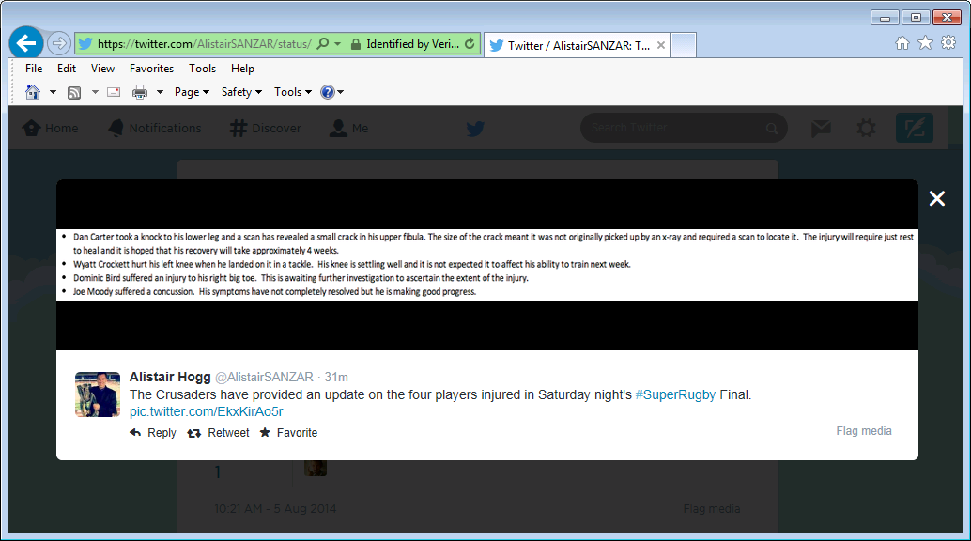Reply to Alistair Hogg's tweet

click(153, 433)
